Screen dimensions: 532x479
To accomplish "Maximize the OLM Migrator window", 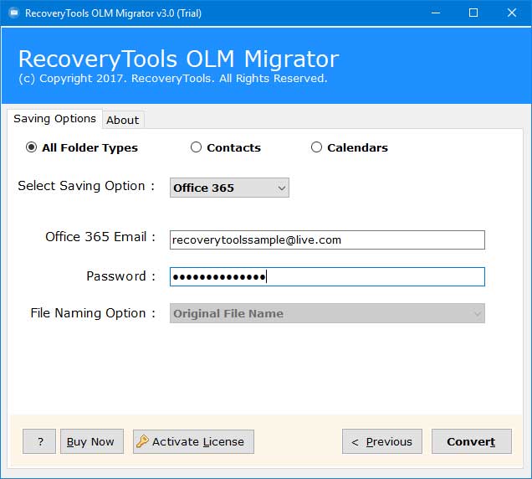I will point(473,13).
